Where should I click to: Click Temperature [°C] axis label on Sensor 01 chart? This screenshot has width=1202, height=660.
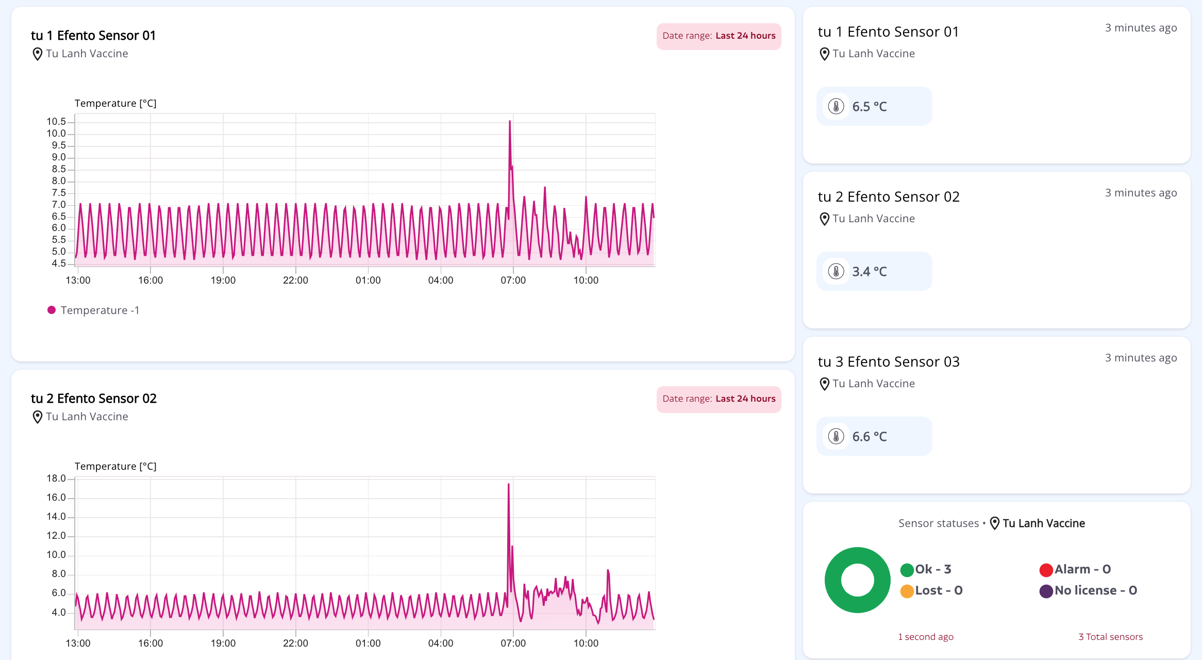115,104
